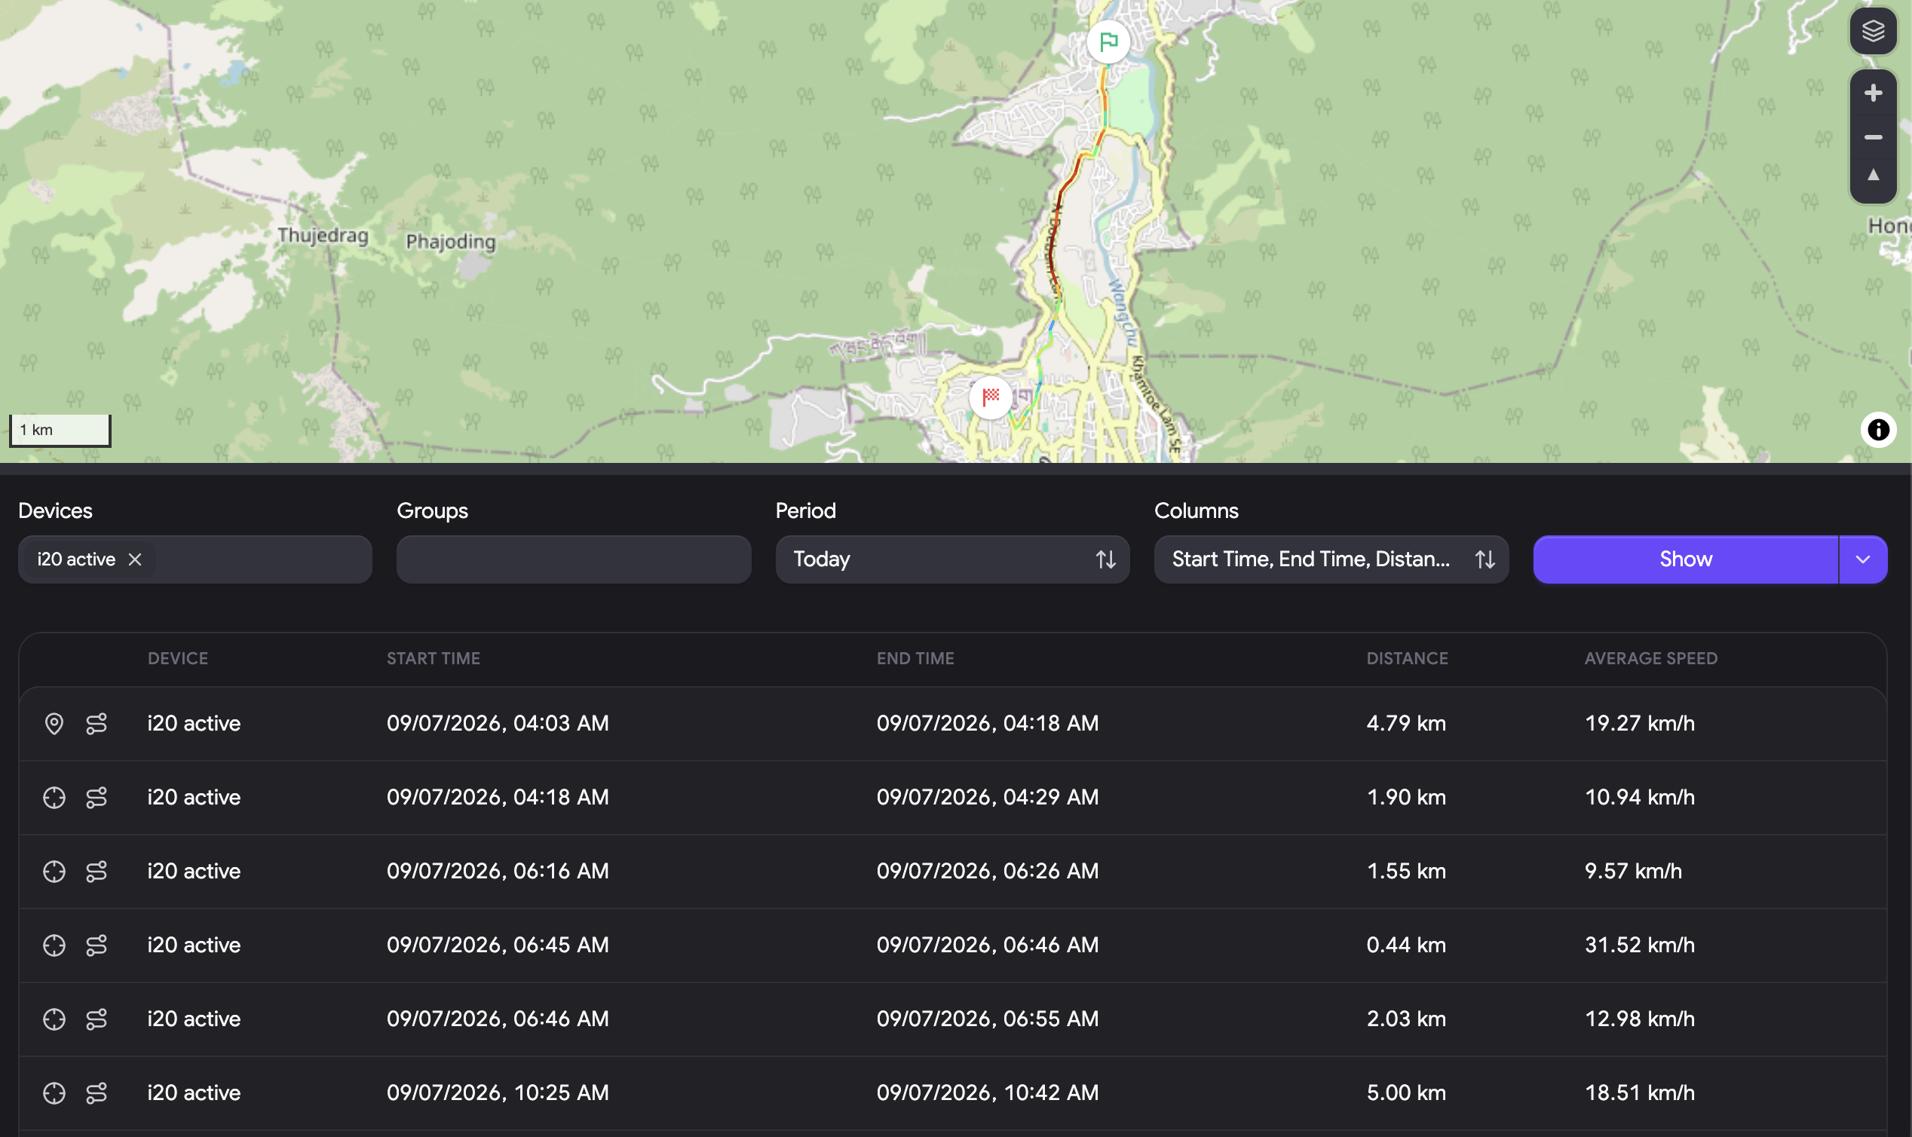Locate the 06:16 AM trip on map
Image resolution: width=1912 pixels, height=1137 pixels.
(54, 871)
